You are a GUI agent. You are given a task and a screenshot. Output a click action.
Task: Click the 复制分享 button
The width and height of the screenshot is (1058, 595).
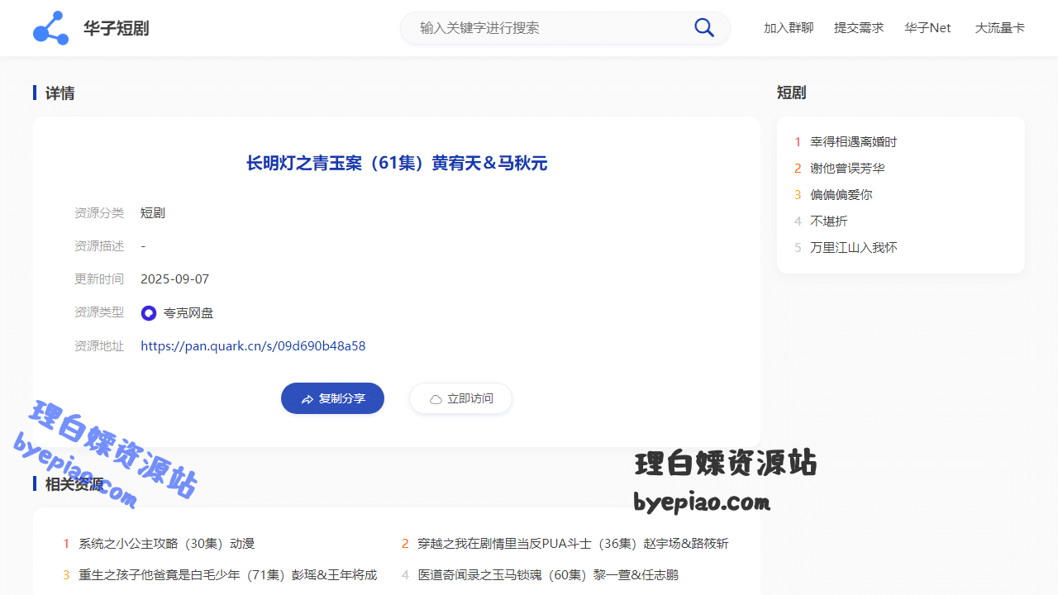click(x=332, y=398)
